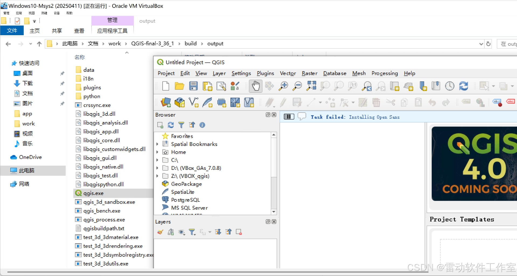517x276 pixels.
Task: Open Filter Legend dropdown in Layers panel
Action: [x=192, y=232]
